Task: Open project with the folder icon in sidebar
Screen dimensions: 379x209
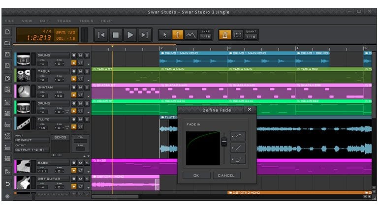Action: [7, 43]
